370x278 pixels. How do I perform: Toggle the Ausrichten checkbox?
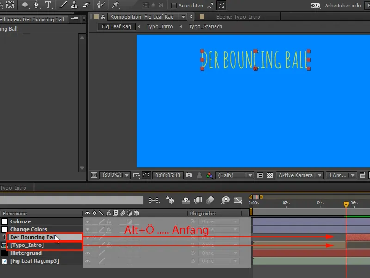pos(174,6)
